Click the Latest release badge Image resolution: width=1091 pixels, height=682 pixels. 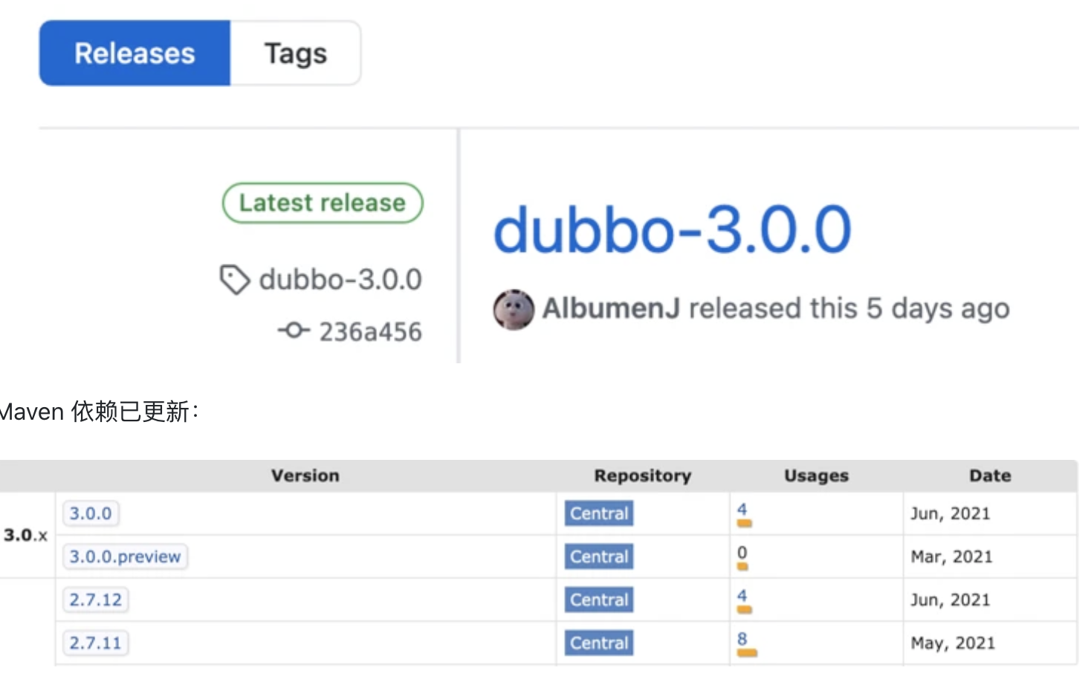322,202
